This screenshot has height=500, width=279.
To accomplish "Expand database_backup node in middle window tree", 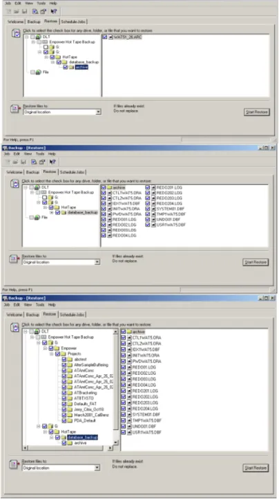I will click(52, 213).
